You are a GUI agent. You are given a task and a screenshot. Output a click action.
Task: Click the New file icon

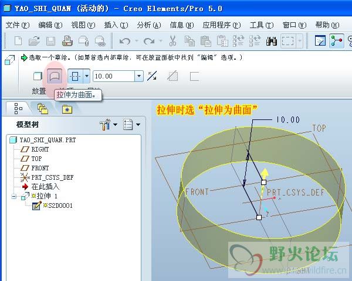point(18,41)
